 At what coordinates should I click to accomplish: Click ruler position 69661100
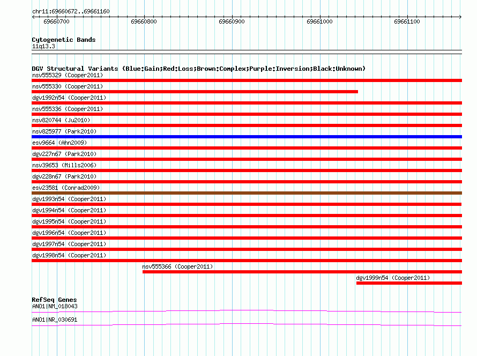click(407, 21)
